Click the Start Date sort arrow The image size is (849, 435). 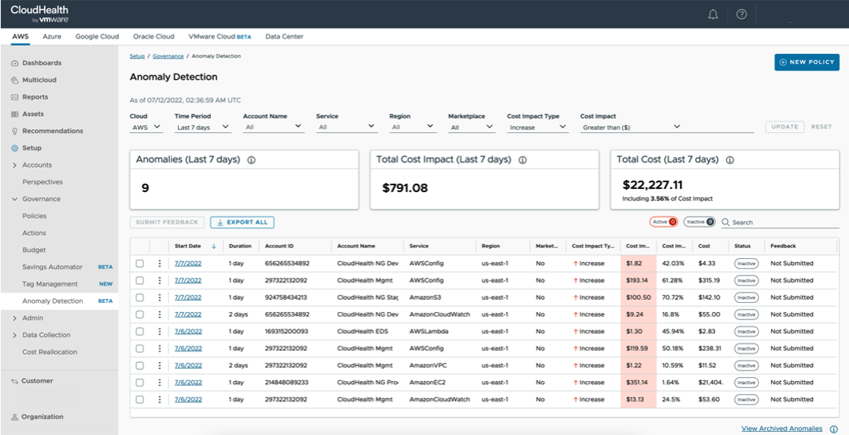pyautogui.click(x=213, y=246)
